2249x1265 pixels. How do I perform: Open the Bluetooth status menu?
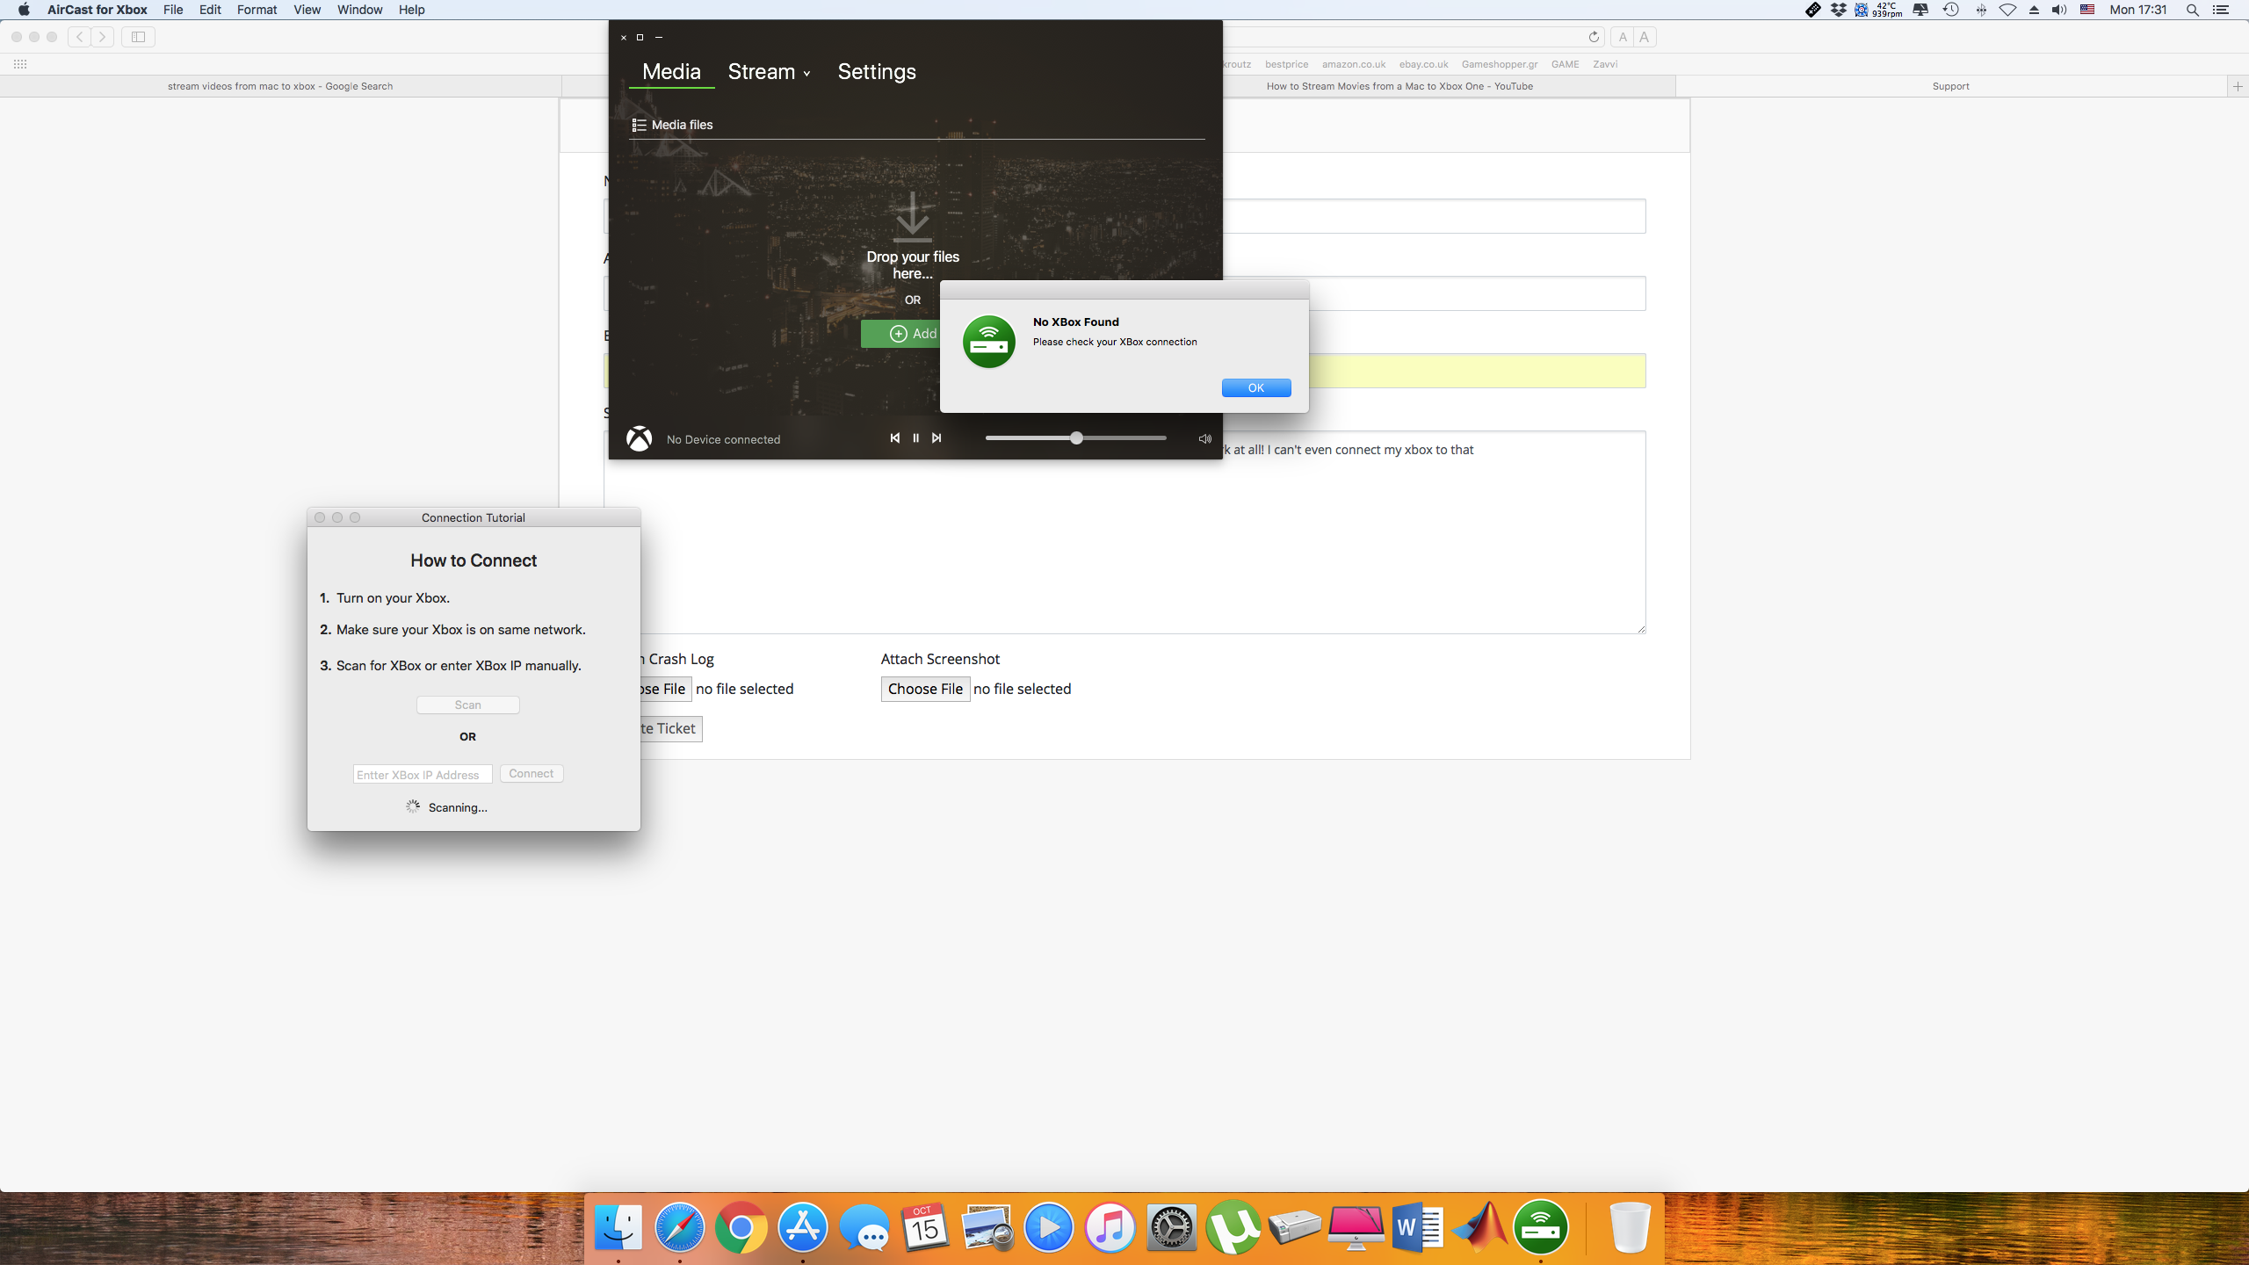(1980, 10)
